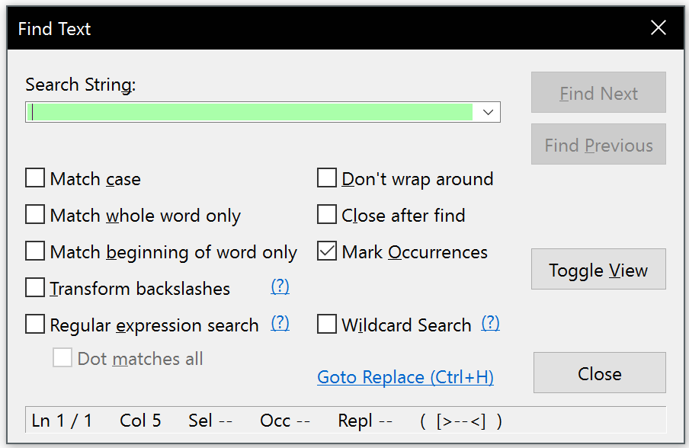
Task: Open the Search String history dropdown
Action: 488,111
